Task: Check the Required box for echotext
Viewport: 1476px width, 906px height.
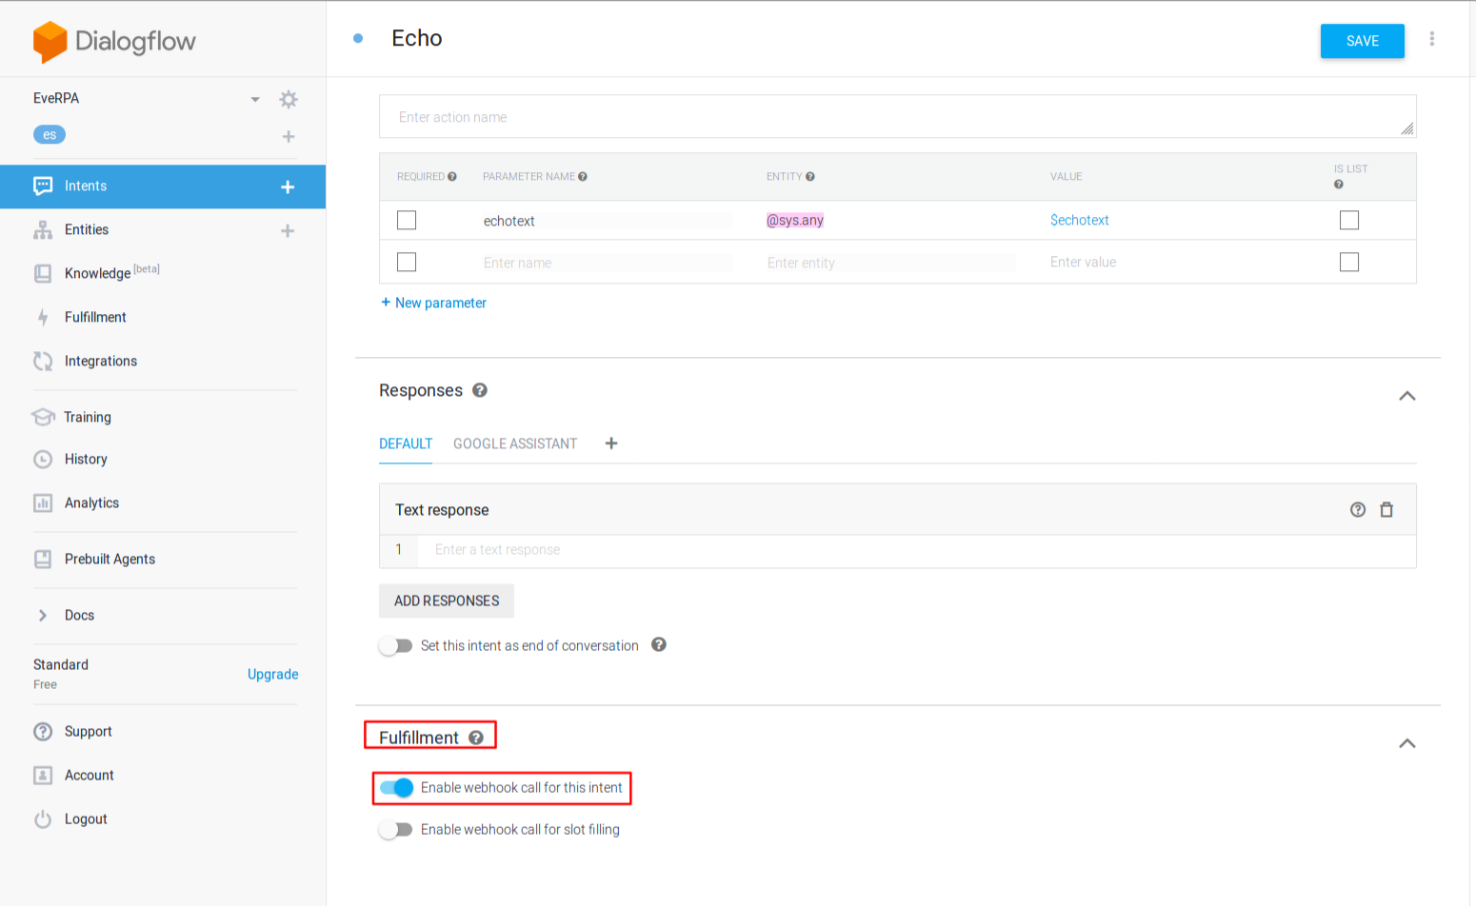Action: 407,221
